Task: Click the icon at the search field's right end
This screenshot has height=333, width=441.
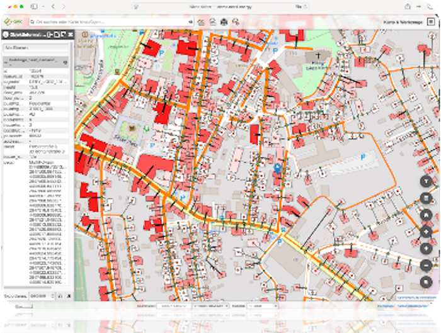Action: coord(191,21)
